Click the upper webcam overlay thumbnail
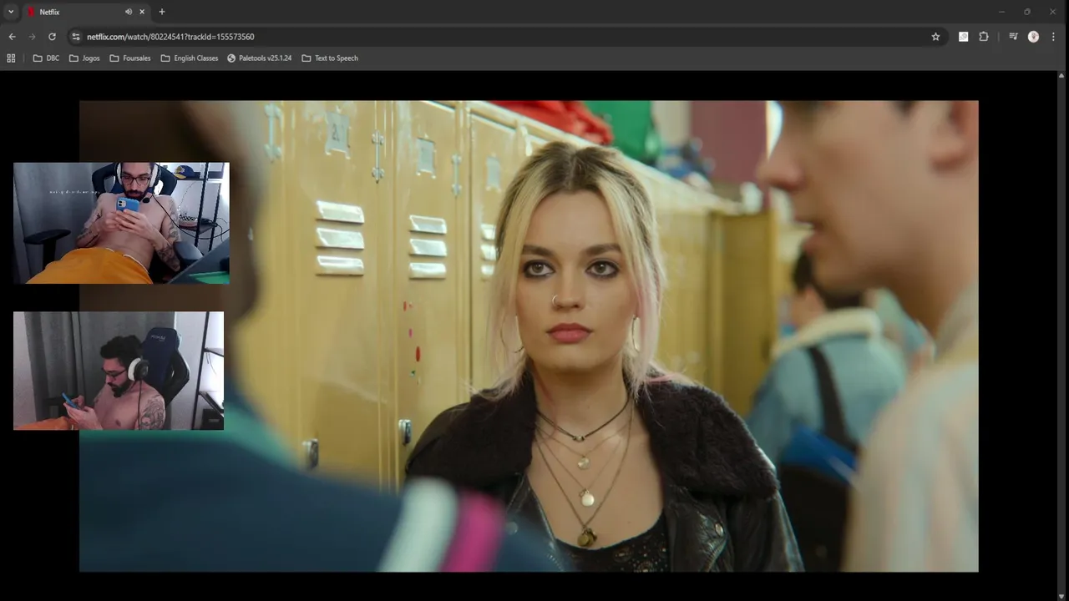Screen dimensions: 1069x601 click(121, 223)
